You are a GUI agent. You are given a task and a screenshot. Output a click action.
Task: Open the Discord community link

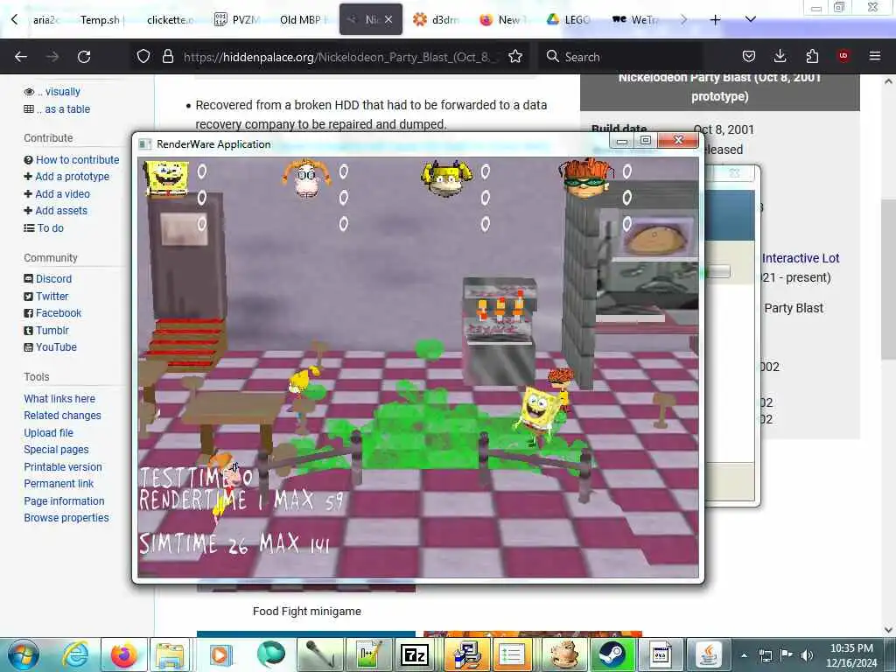click(53, 279)
